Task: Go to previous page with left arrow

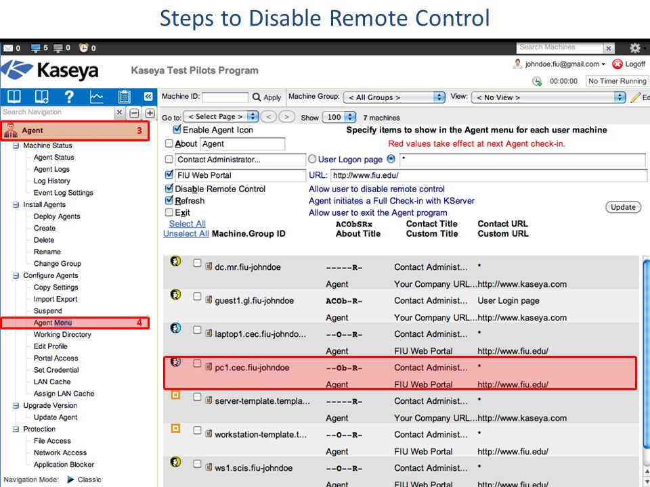Action: point(269,117)
